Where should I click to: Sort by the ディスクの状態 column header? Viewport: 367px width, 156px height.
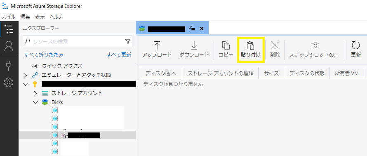click(307, 73)
